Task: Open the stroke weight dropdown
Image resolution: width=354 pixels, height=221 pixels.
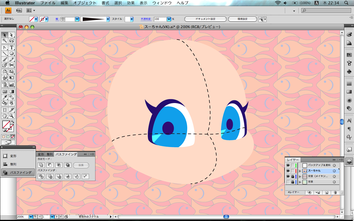Action: click(x=77, y=19)
